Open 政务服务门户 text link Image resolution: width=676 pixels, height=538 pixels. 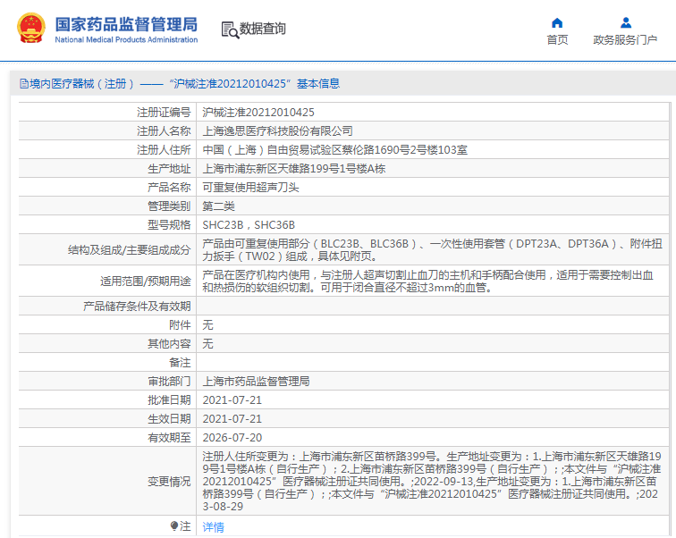pyautogui.click(x=625, y=39)
